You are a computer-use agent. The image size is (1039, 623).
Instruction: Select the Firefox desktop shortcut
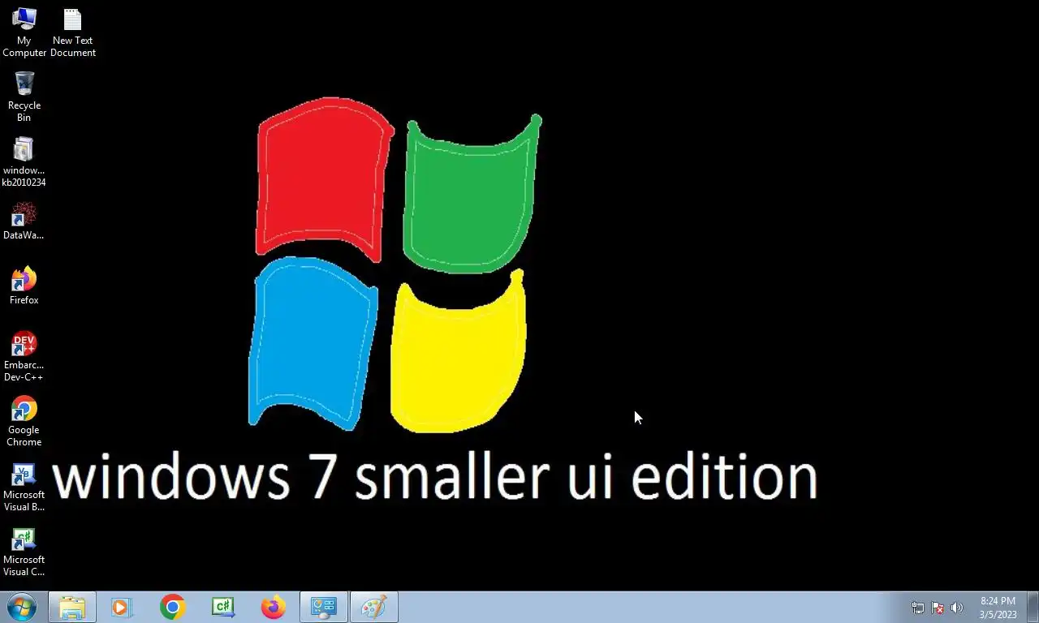[24, 286]
